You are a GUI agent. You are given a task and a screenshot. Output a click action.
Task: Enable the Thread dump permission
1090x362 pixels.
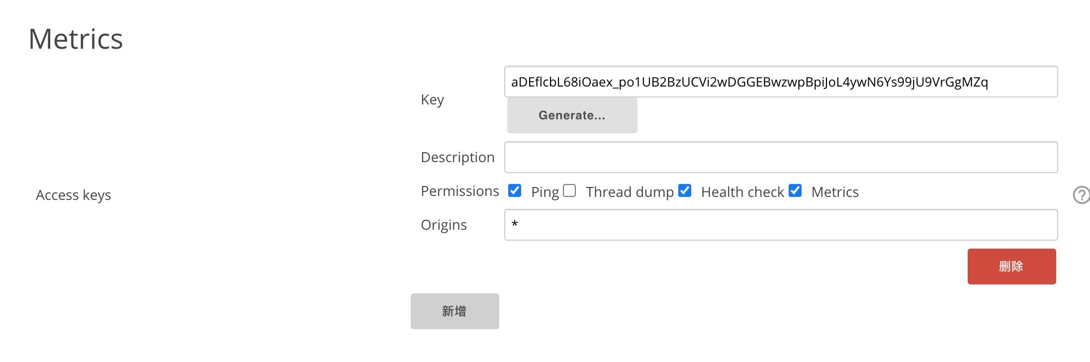tap(569, 190)
